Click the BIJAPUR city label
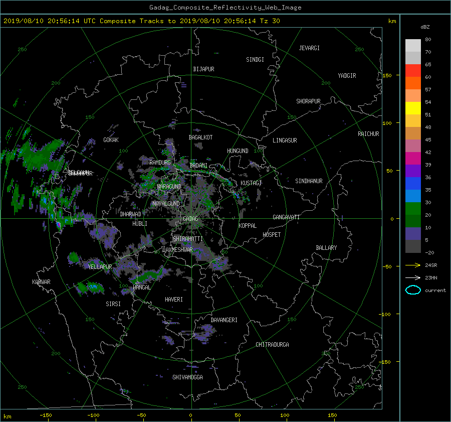 tap(203, 69)
